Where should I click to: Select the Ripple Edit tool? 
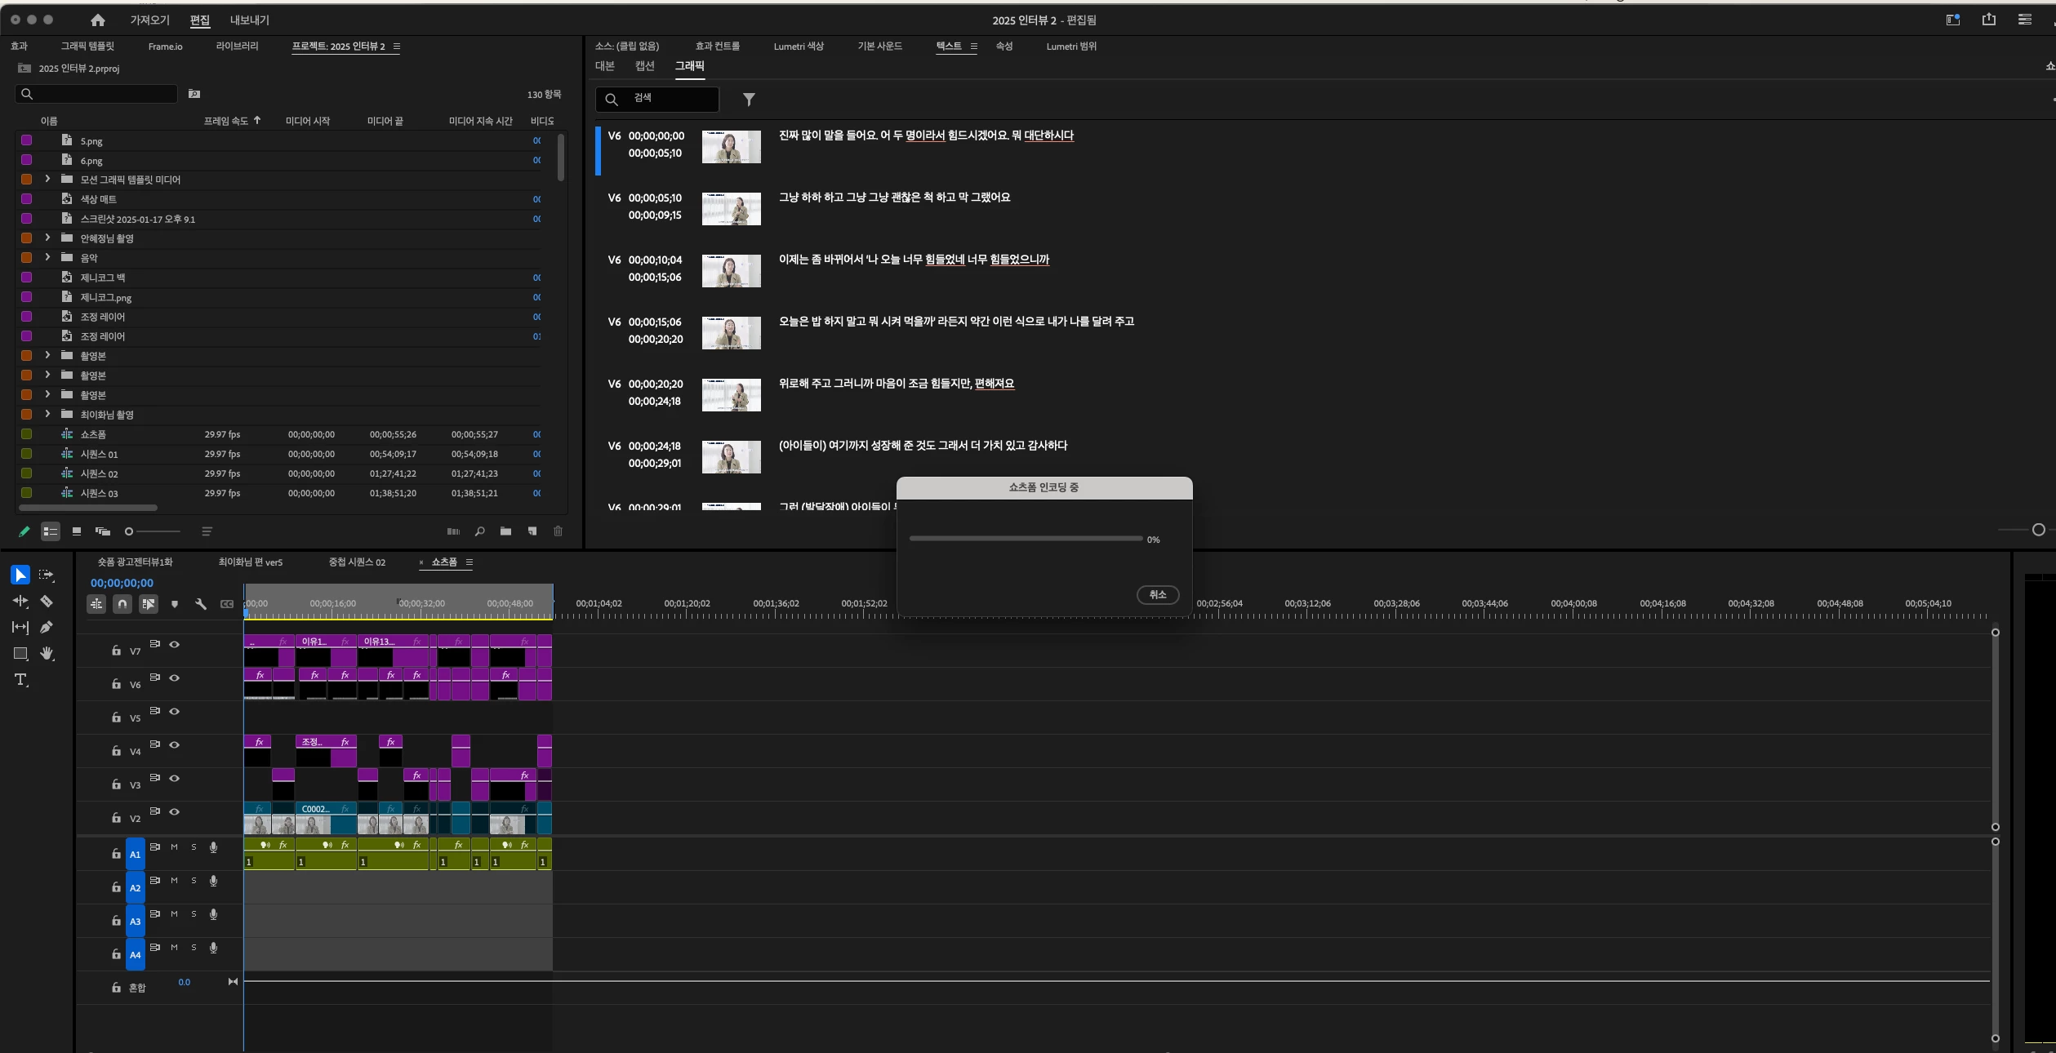tap(20, 602)
